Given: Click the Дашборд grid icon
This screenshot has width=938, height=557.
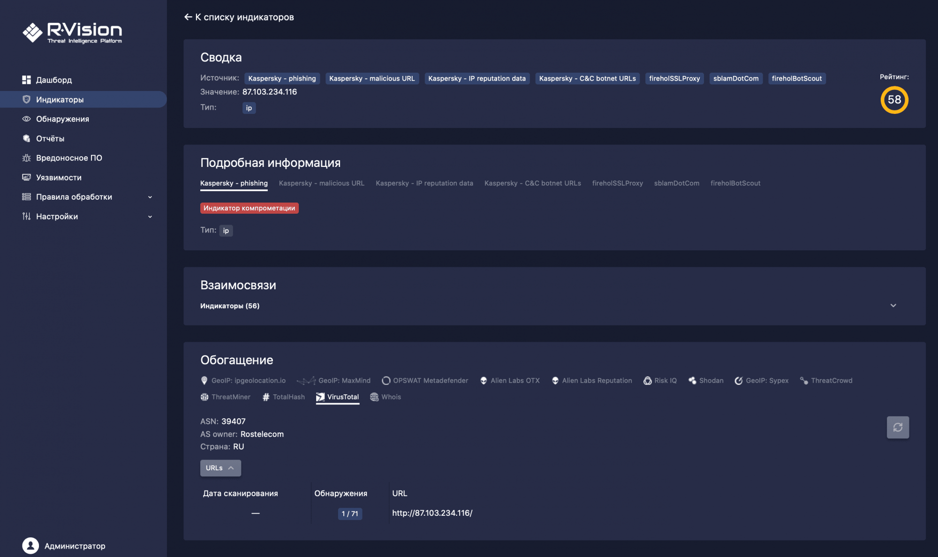Looking at the screenshot, I should point(26,80).
